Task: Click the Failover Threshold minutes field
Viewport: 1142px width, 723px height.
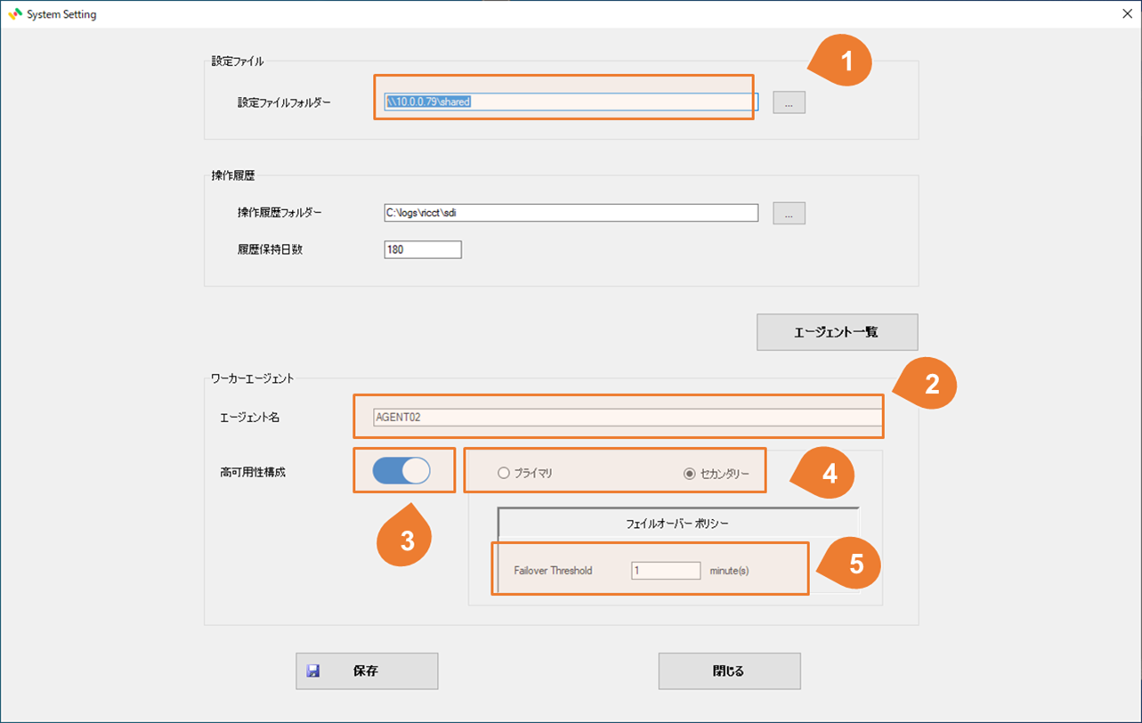Action: tap(666, 571)
